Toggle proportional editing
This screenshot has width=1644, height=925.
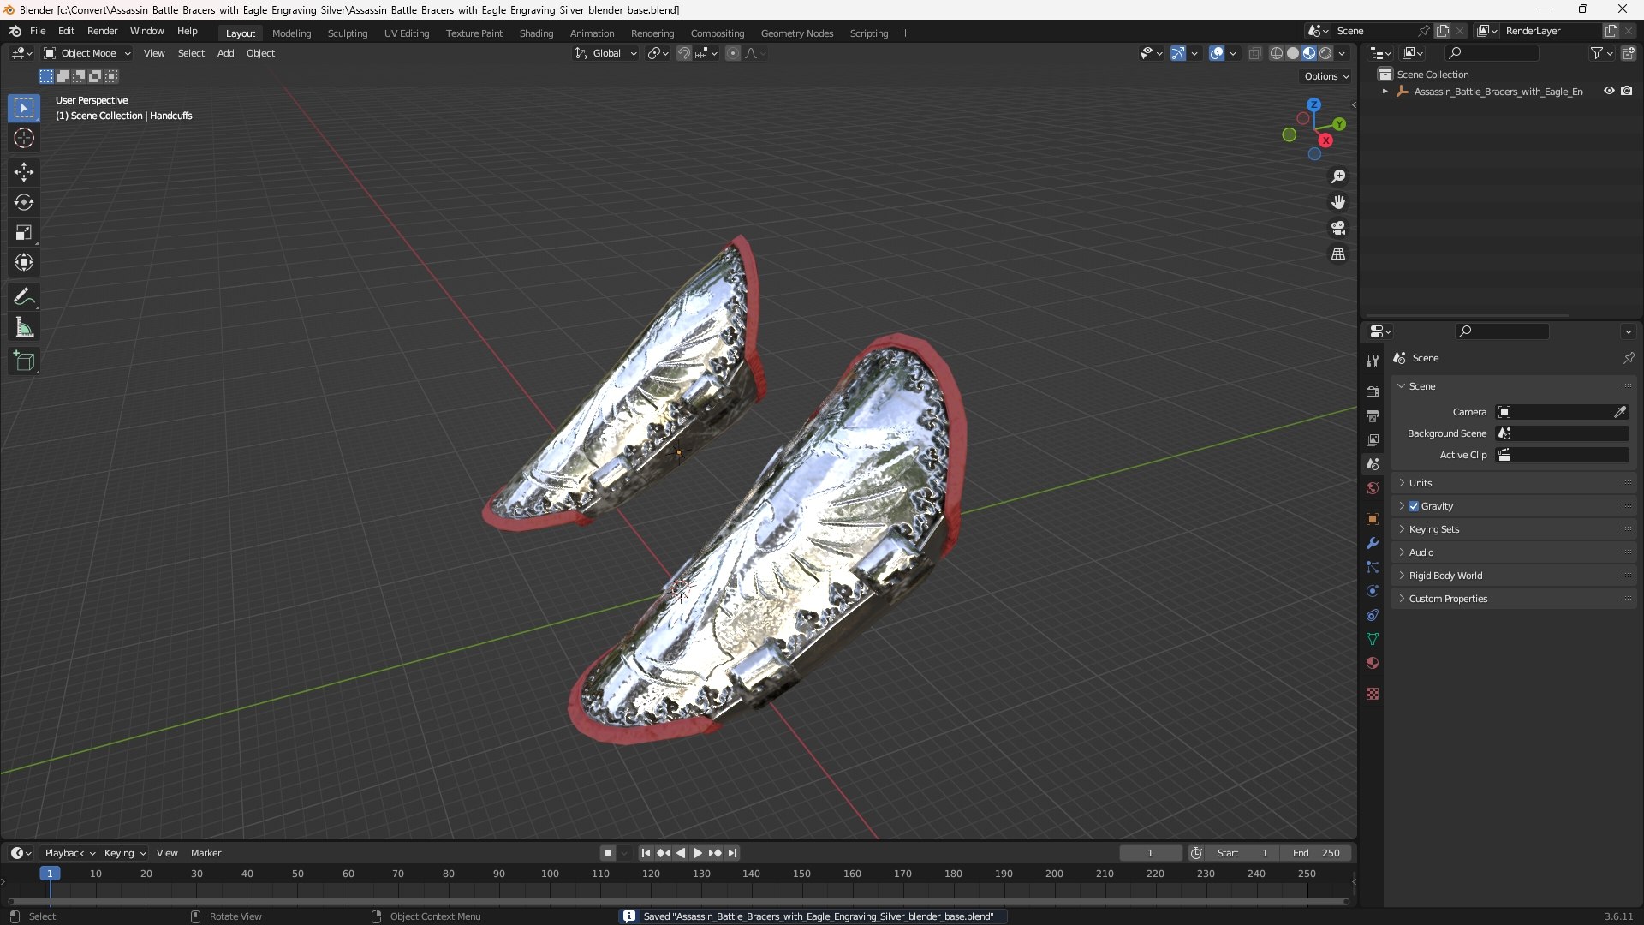[x=733, y=53]
